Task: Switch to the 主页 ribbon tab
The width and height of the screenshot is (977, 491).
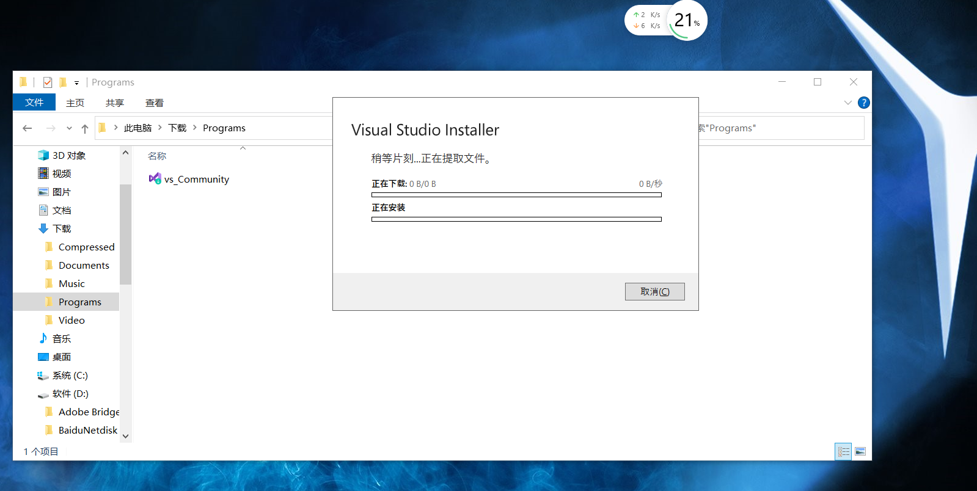Action: click(75, 103)
